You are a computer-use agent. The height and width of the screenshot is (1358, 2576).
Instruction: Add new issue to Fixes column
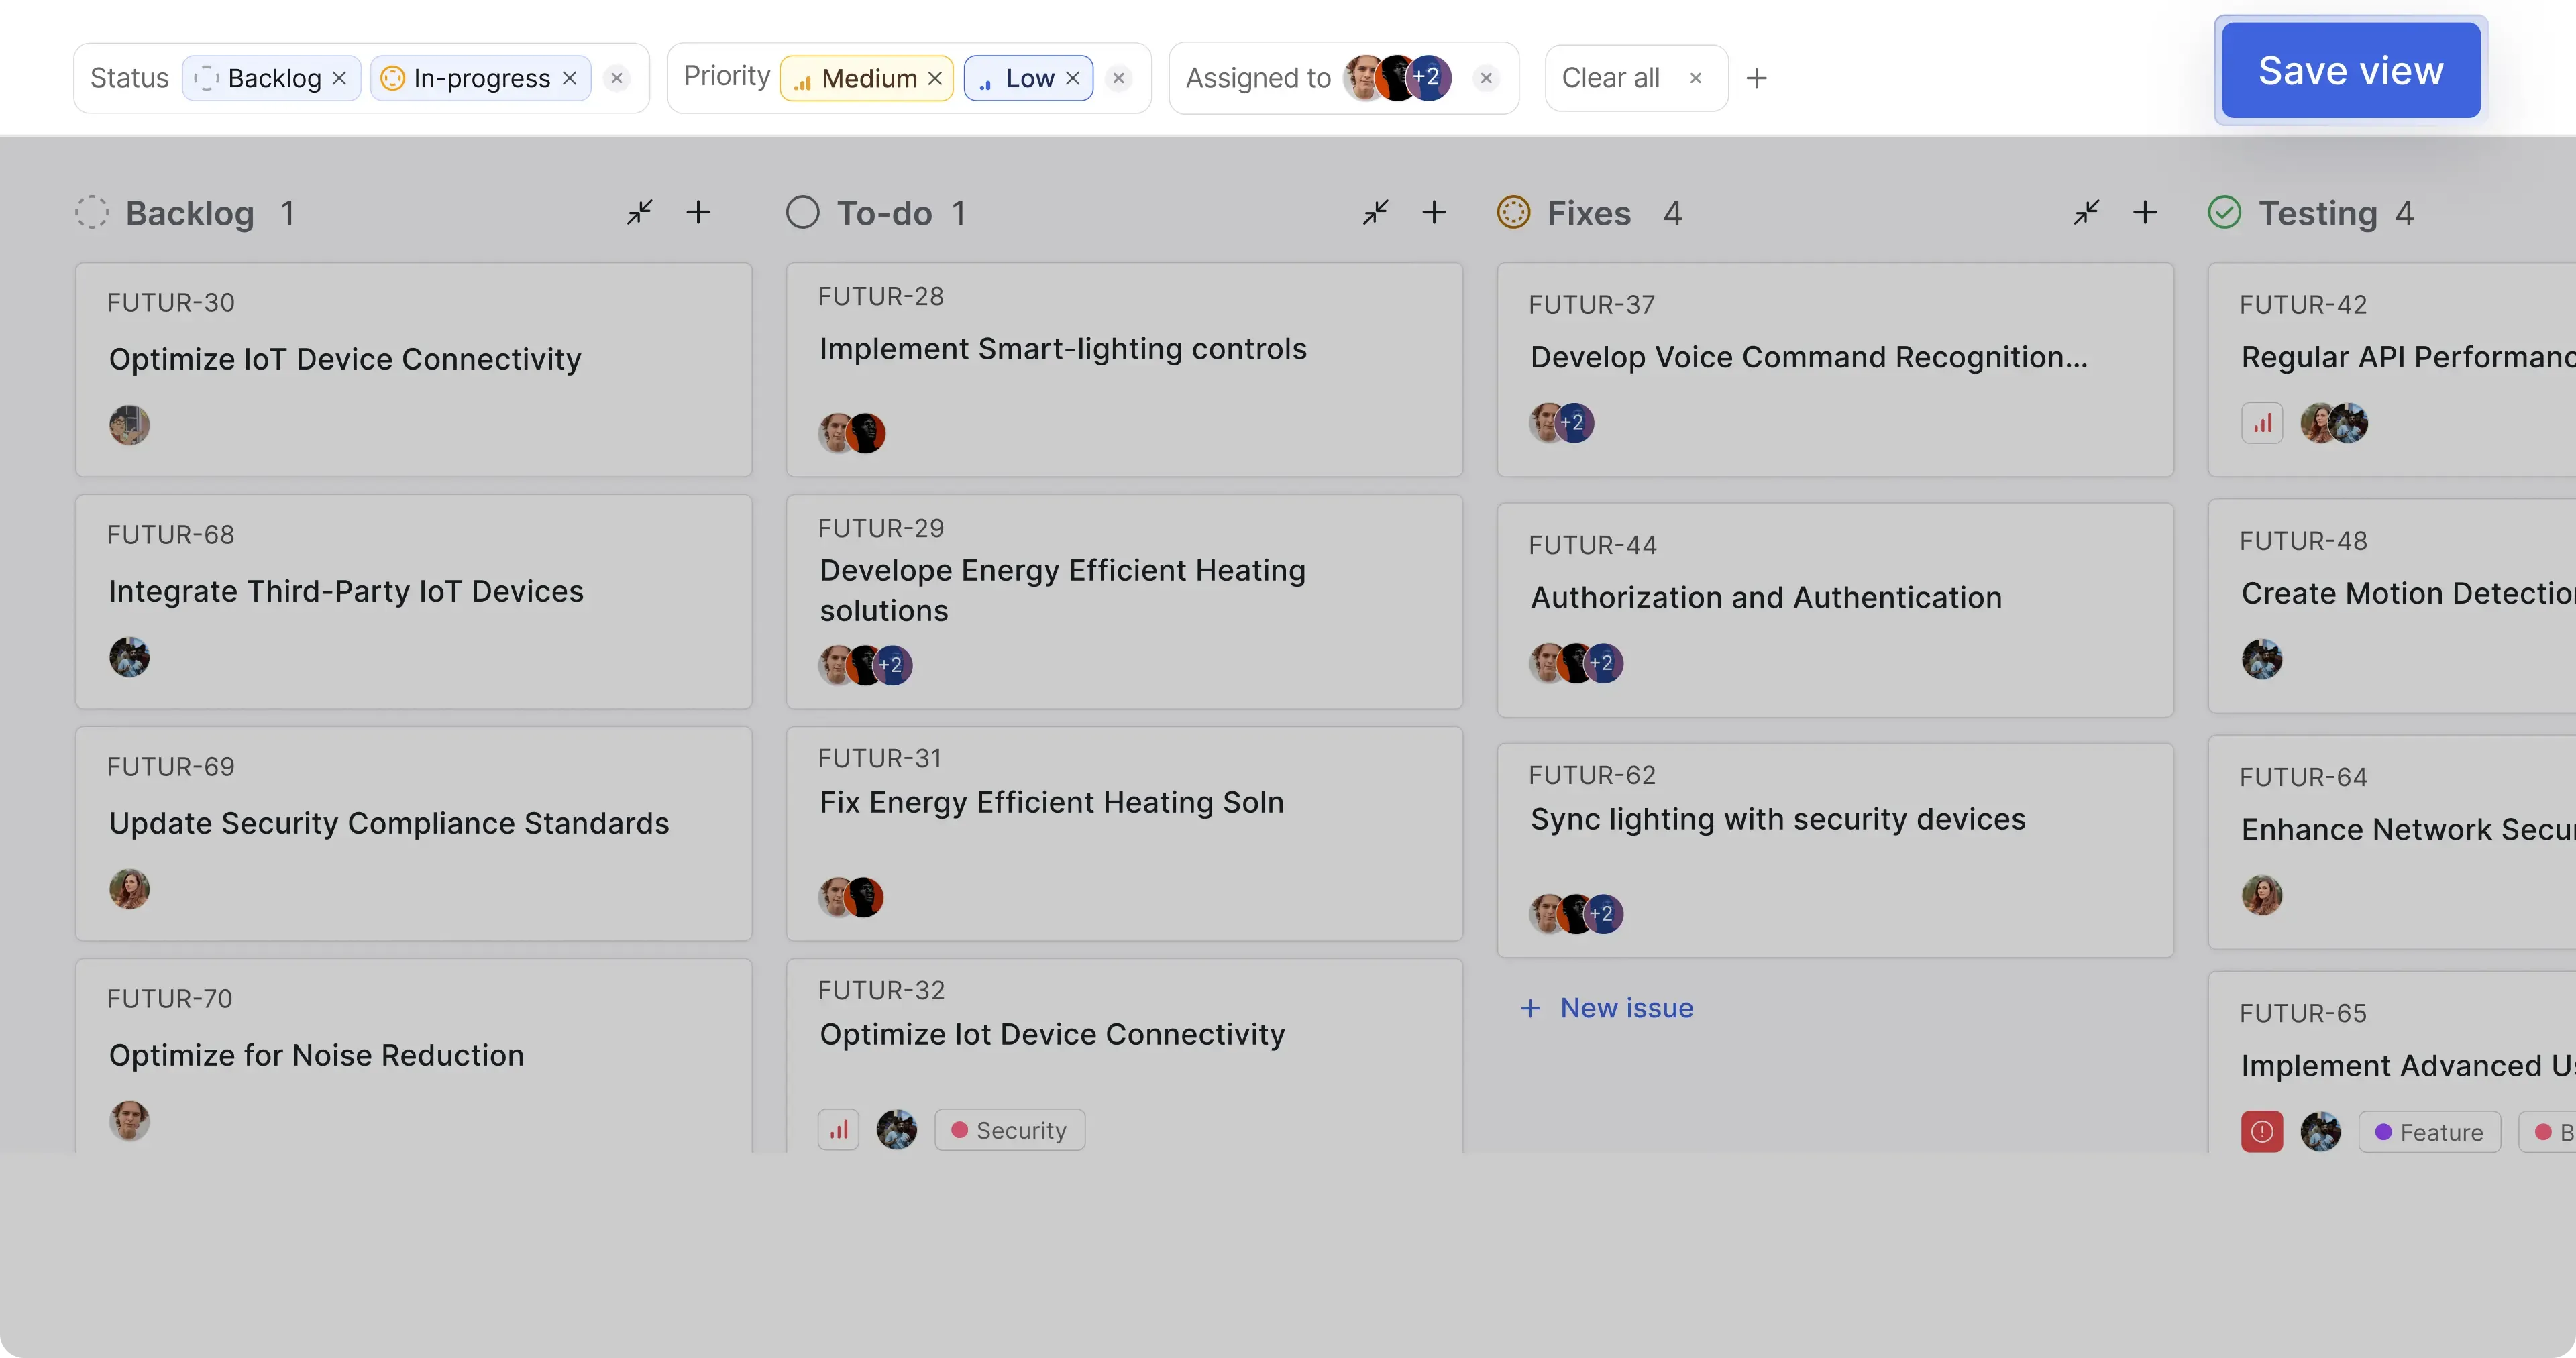coord(2145,212)
